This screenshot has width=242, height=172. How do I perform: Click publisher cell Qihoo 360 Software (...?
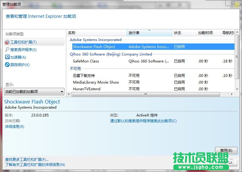coord(149,61)
